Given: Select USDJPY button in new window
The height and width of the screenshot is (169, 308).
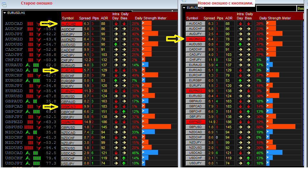Looking at the screenshot, I should pos(196,163).
